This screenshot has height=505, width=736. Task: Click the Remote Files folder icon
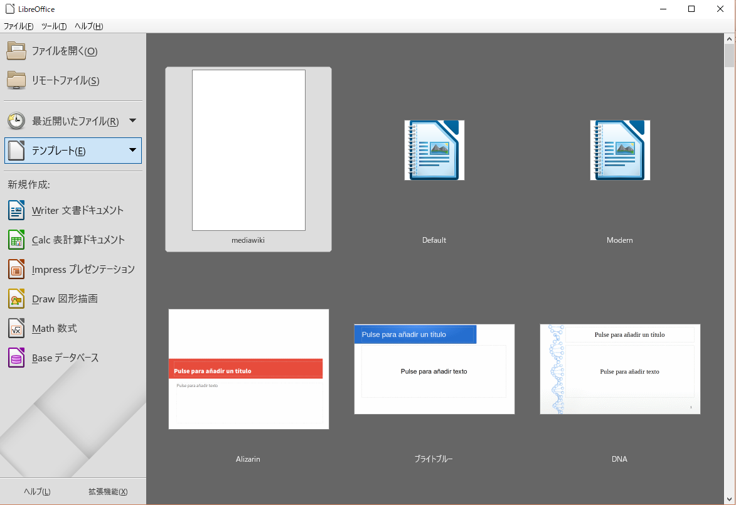click(x=16, y=80)
